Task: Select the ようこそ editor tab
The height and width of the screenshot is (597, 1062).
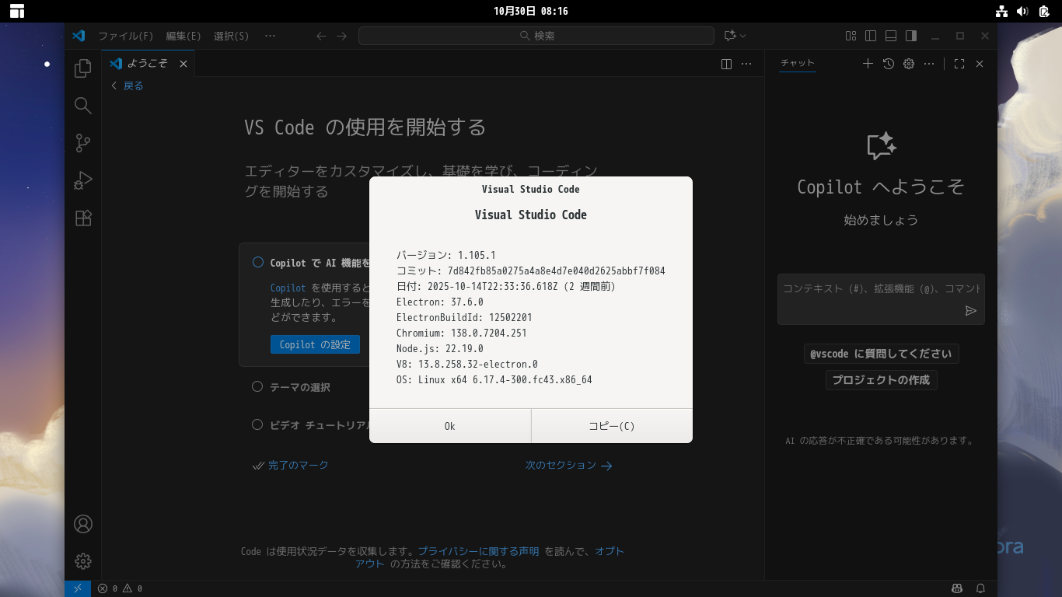Action: pos(148,64)
